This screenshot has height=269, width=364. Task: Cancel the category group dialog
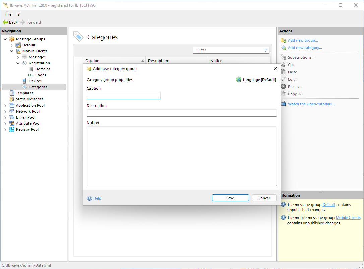[x=264, y=198]
